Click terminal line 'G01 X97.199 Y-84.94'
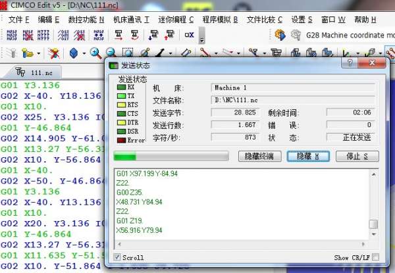Image resolution: width=395 pixels, height=273 pixels. [147, 174]
